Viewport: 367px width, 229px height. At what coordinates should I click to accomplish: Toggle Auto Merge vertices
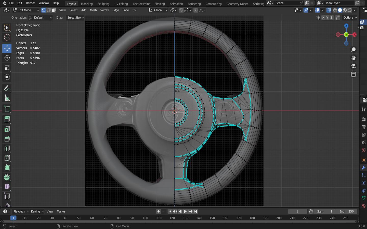338,18
